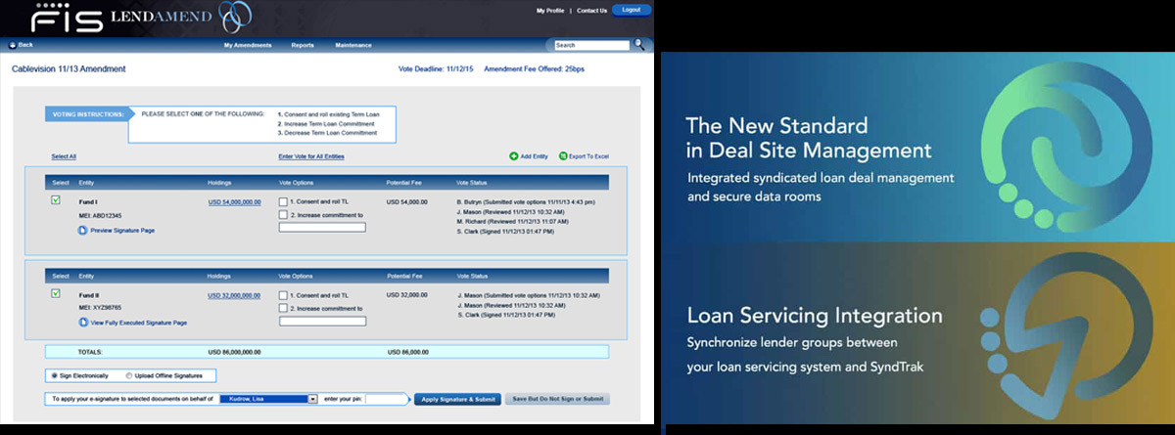Check Increase commitment to for Fund II

283,306
